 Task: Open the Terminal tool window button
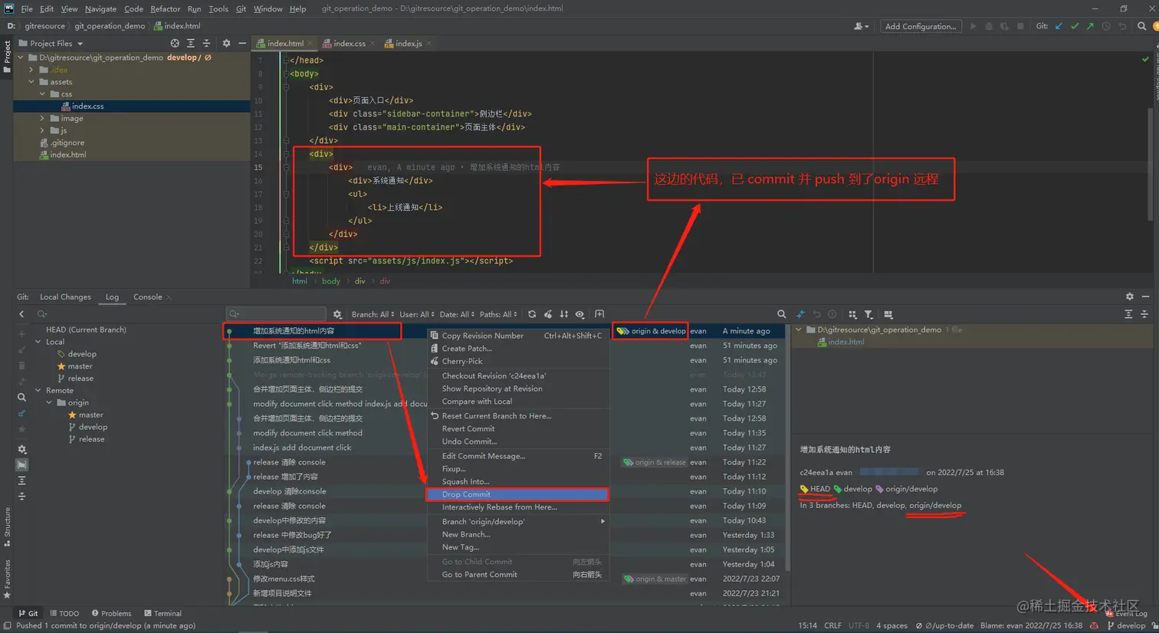tap(163, 613)
